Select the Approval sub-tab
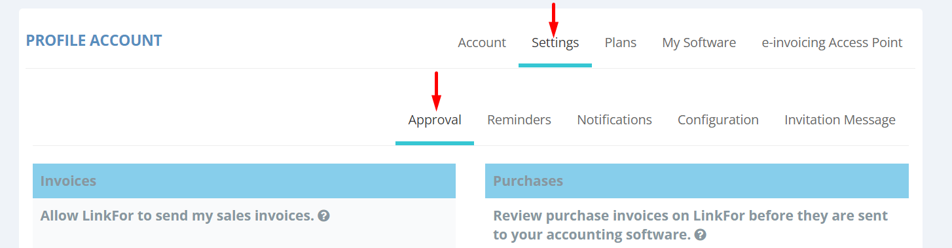This screenshot has width=952, height=248. coord(435,120)
